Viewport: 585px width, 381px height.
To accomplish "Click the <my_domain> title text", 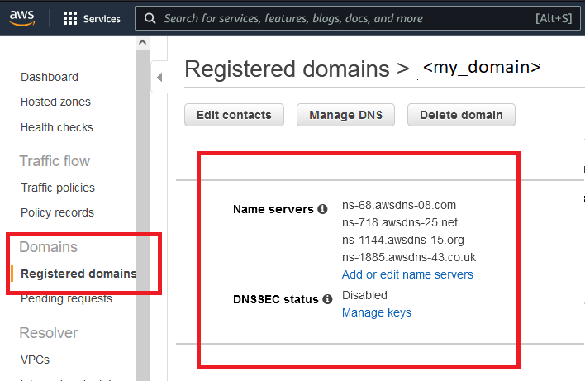I will coord(482,67).
